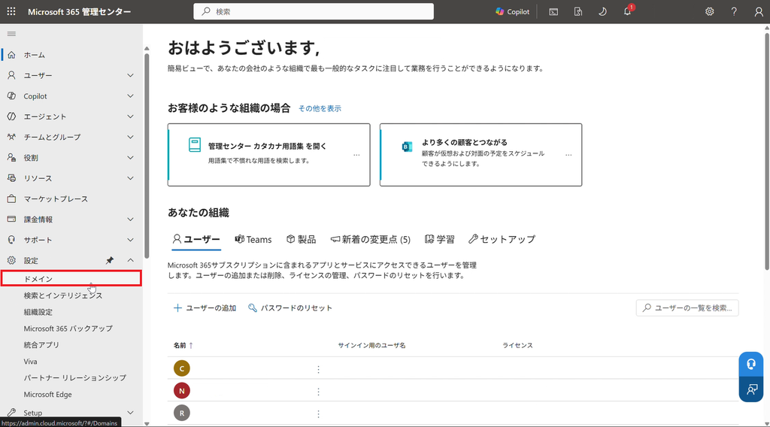Open more actions for user R
The image size is (770, 427).
coord(318,414)
